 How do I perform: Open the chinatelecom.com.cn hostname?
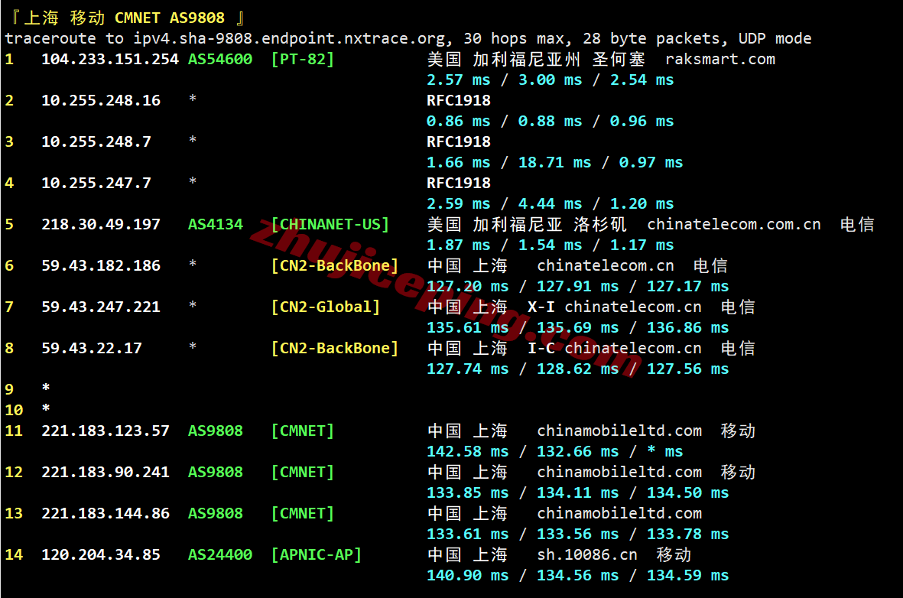[x=733, y=224]
